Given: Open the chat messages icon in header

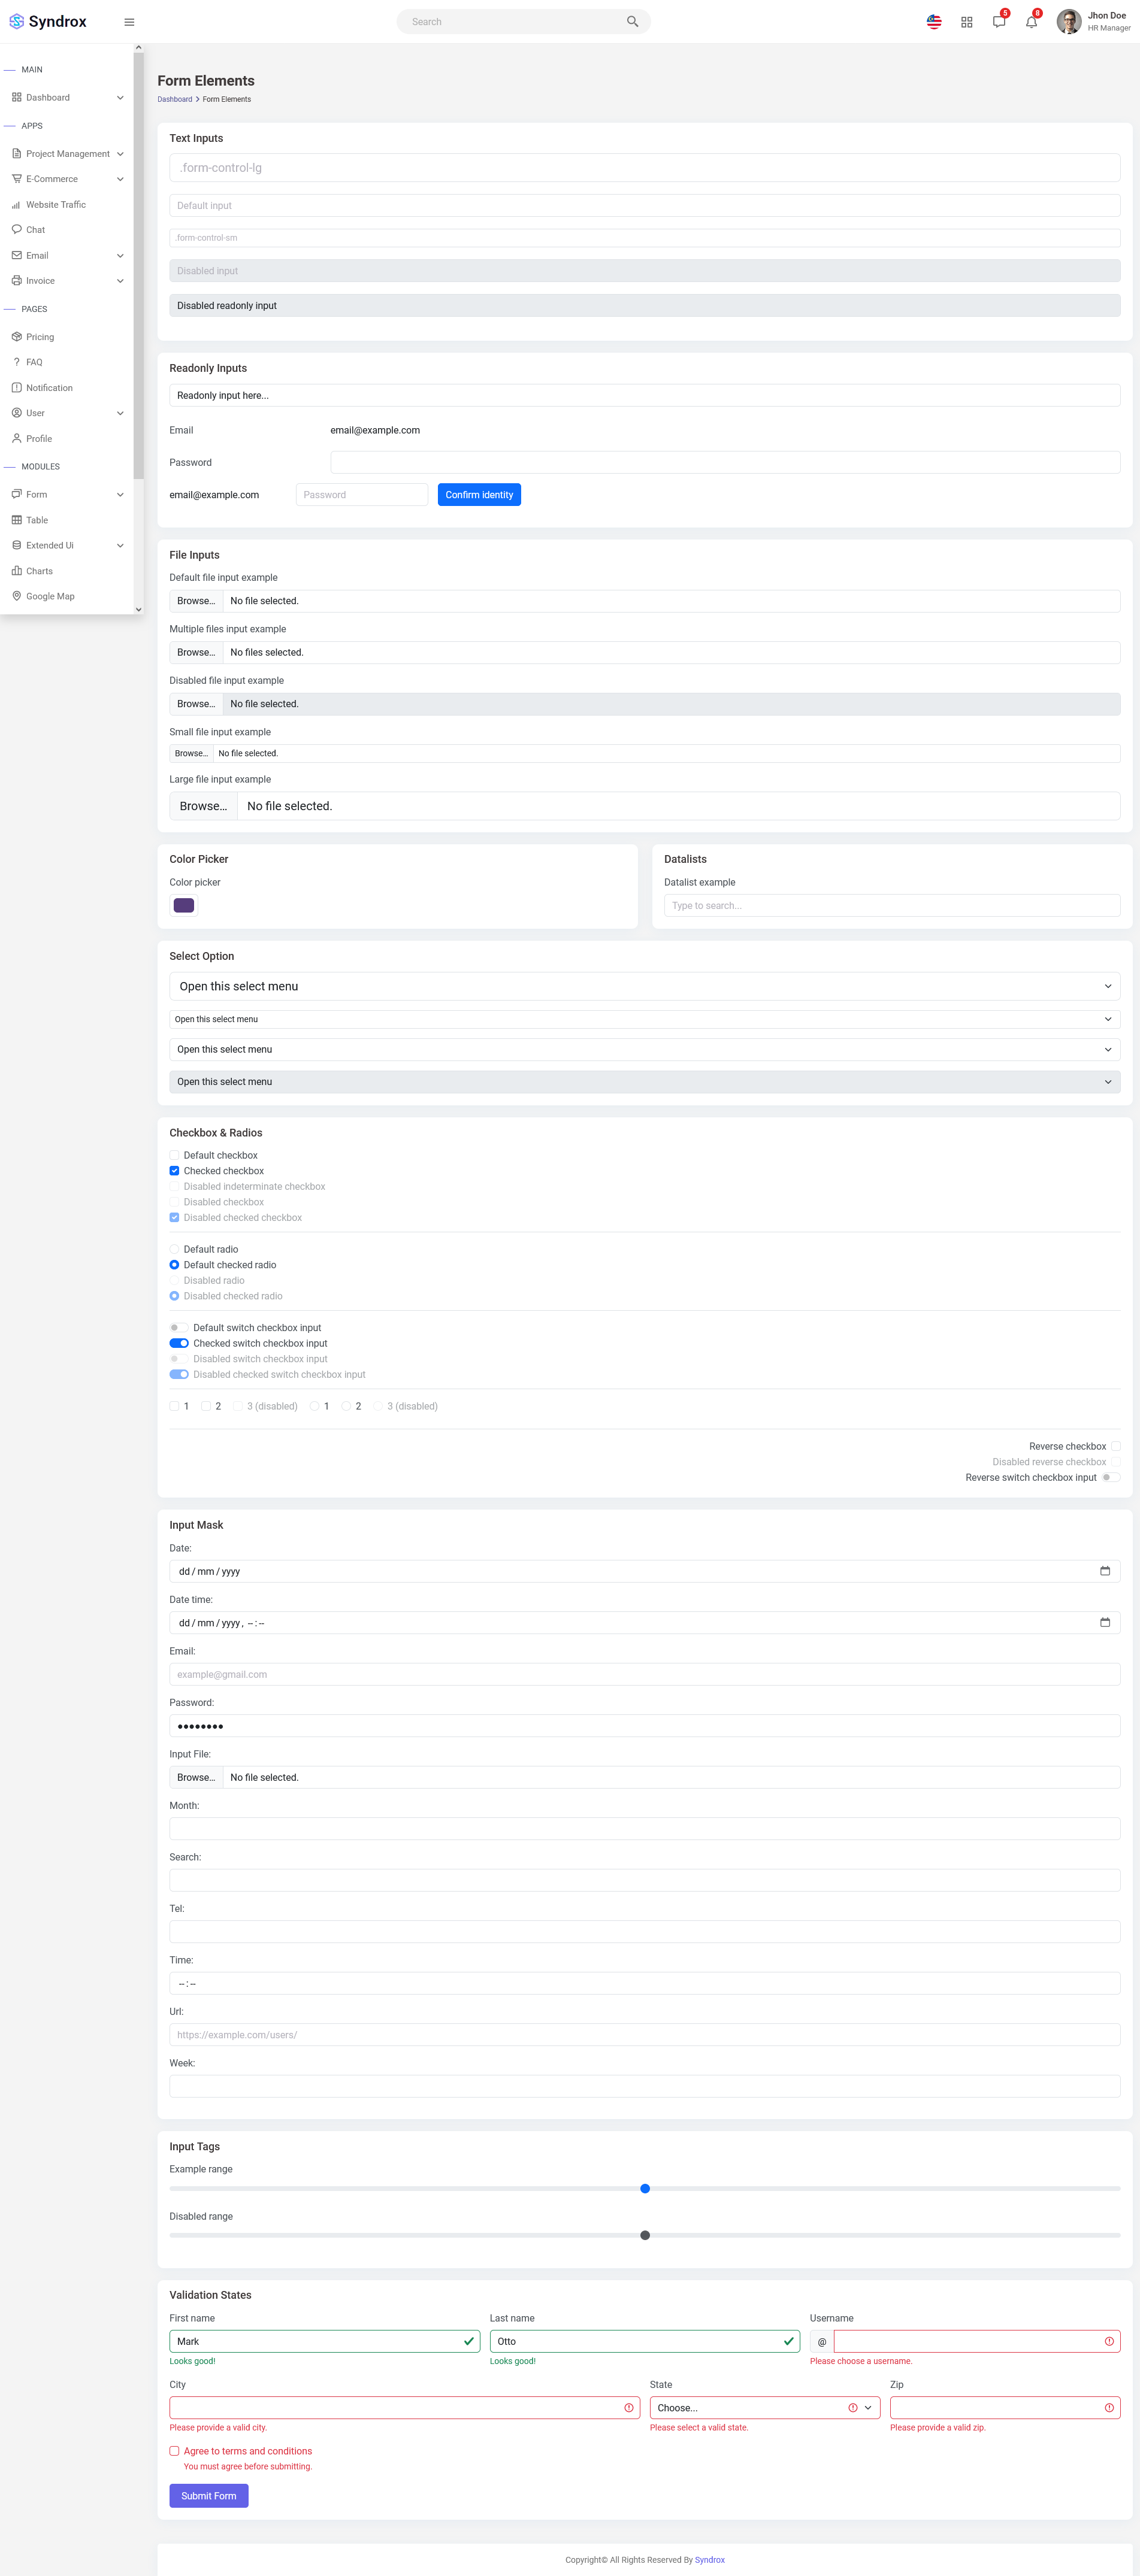Looking at the screenshot, I should [999, 22].
